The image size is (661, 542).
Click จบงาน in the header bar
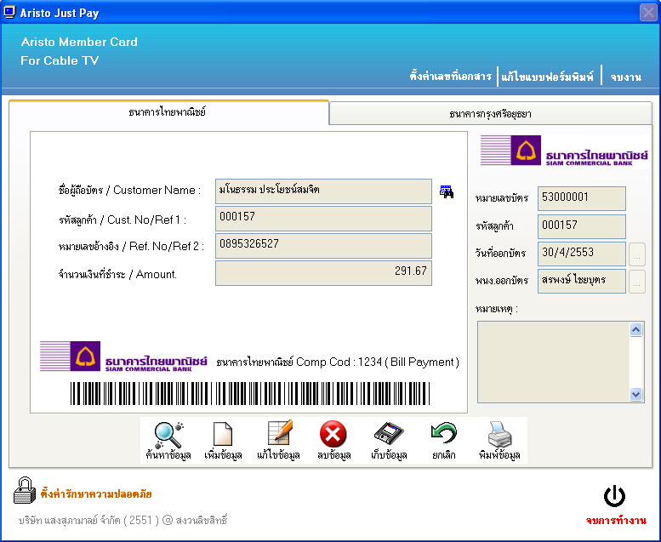(625, 77)
